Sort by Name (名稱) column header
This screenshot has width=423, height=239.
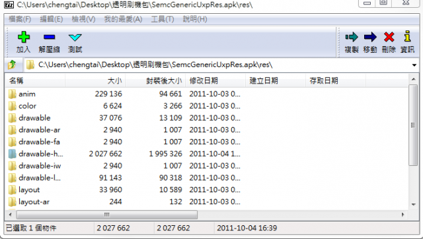point(35,80)
